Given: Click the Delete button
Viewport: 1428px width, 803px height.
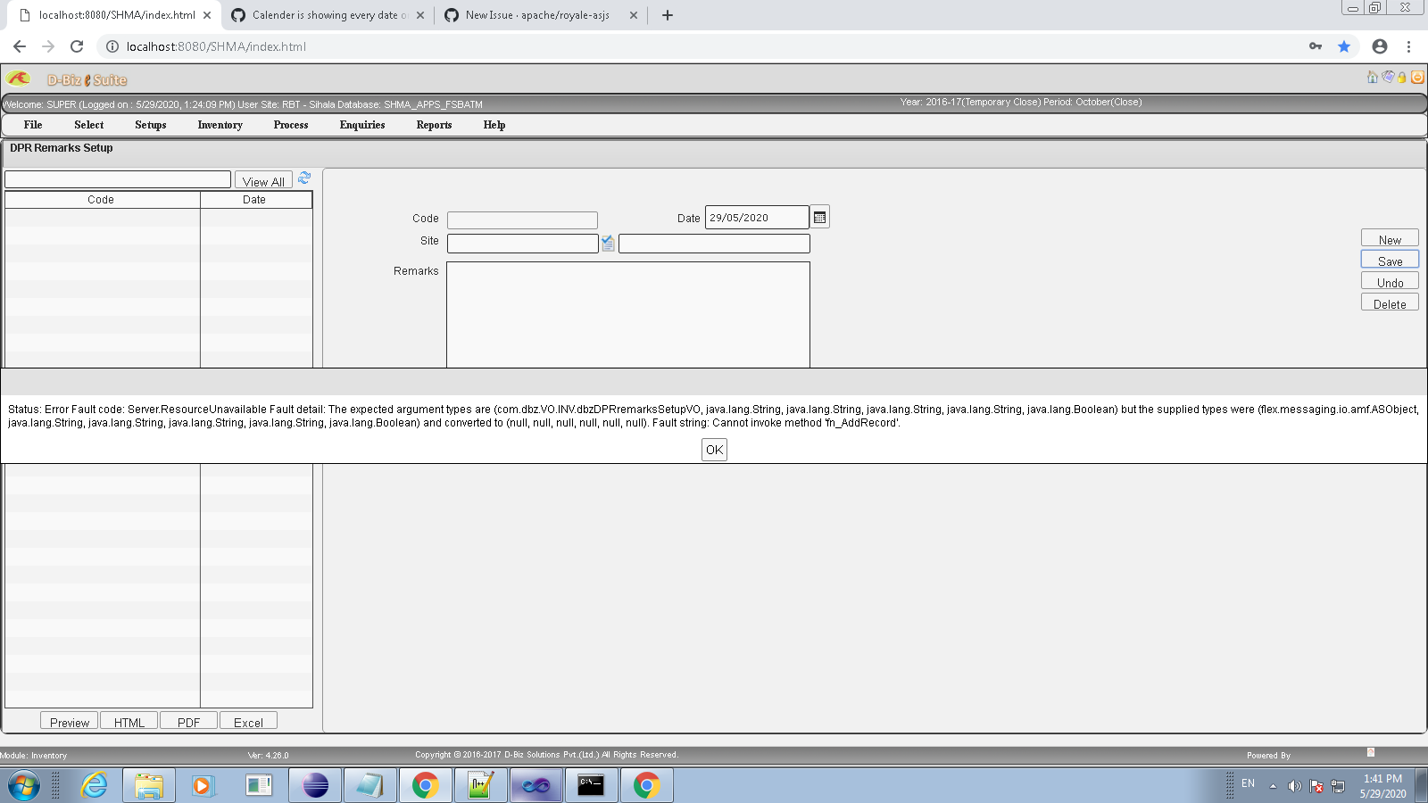Looking at the screenshot, I should (x=1390, y=302).
